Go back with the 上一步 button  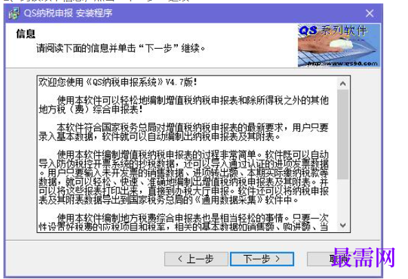196,259
